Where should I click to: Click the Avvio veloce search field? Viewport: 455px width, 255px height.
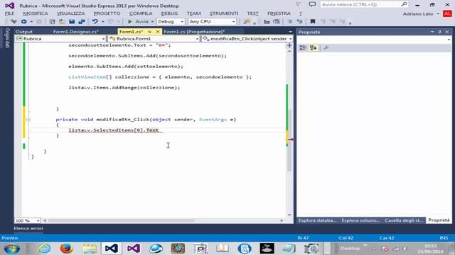(360, 4)
